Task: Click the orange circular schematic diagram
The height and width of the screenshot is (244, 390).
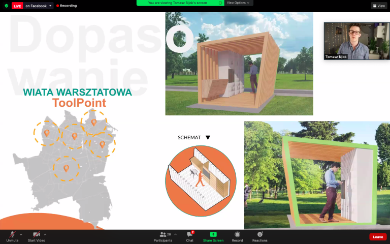Action: pos(201,181)
